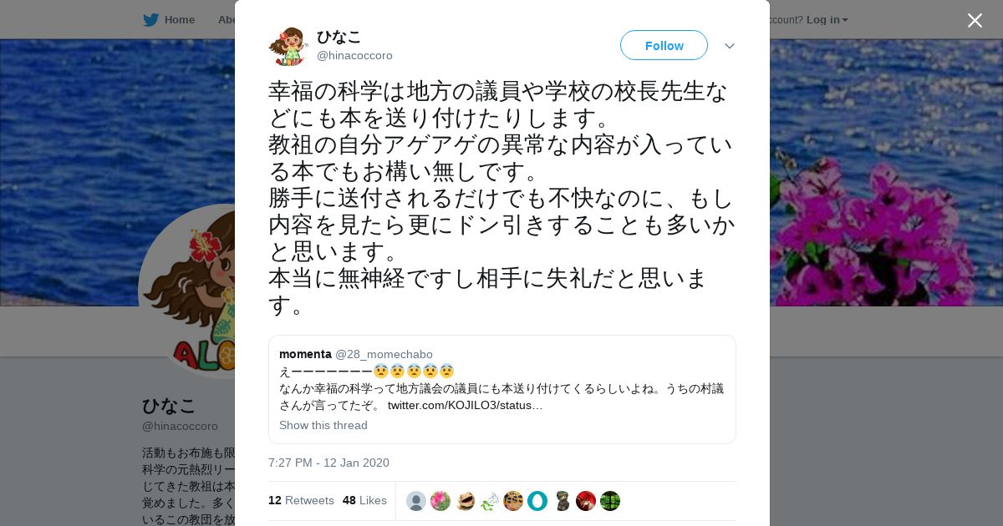View the 12 Retweets list
This screenshot has width=1003, height=526.
(301, 500)
